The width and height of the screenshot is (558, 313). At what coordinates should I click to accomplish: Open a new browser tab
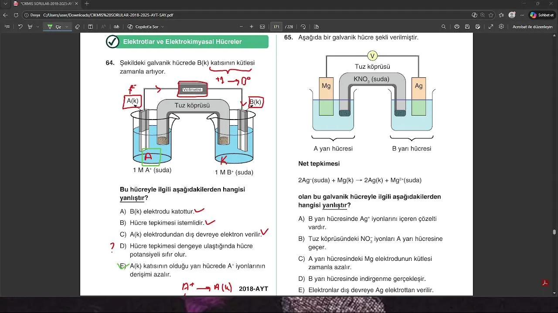pos(87,3)
